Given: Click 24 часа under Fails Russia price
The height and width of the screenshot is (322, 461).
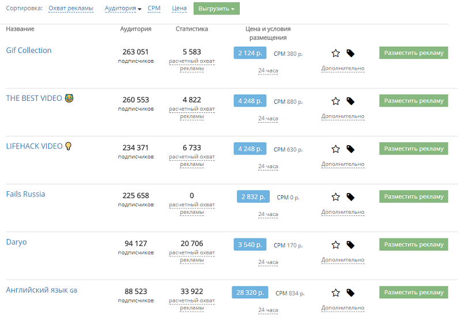Looking at the screenshot, I should [268, 214].
